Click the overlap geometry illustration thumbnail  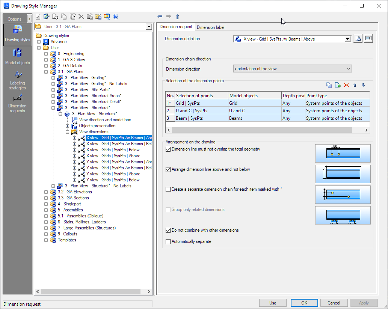click(343, 154)
